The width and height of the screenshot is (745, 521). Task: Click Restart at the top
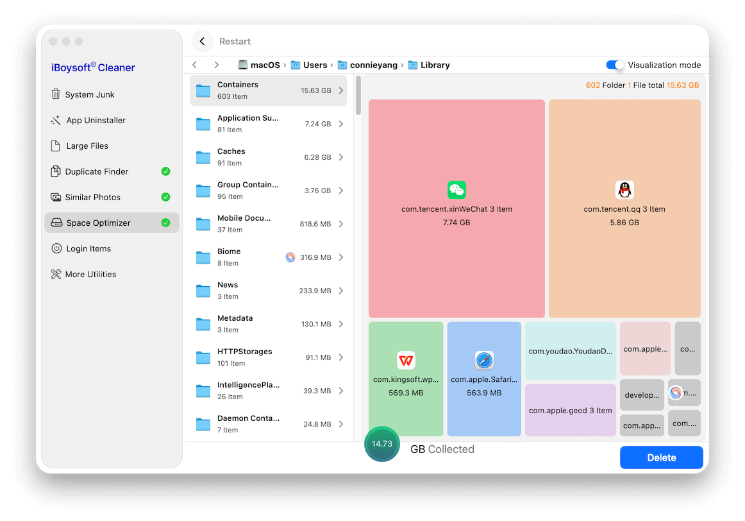(235, 41)
